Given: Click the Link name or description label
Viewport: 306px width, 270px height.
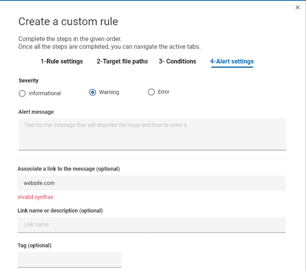Looking at the screenshot, I should 60,211.
